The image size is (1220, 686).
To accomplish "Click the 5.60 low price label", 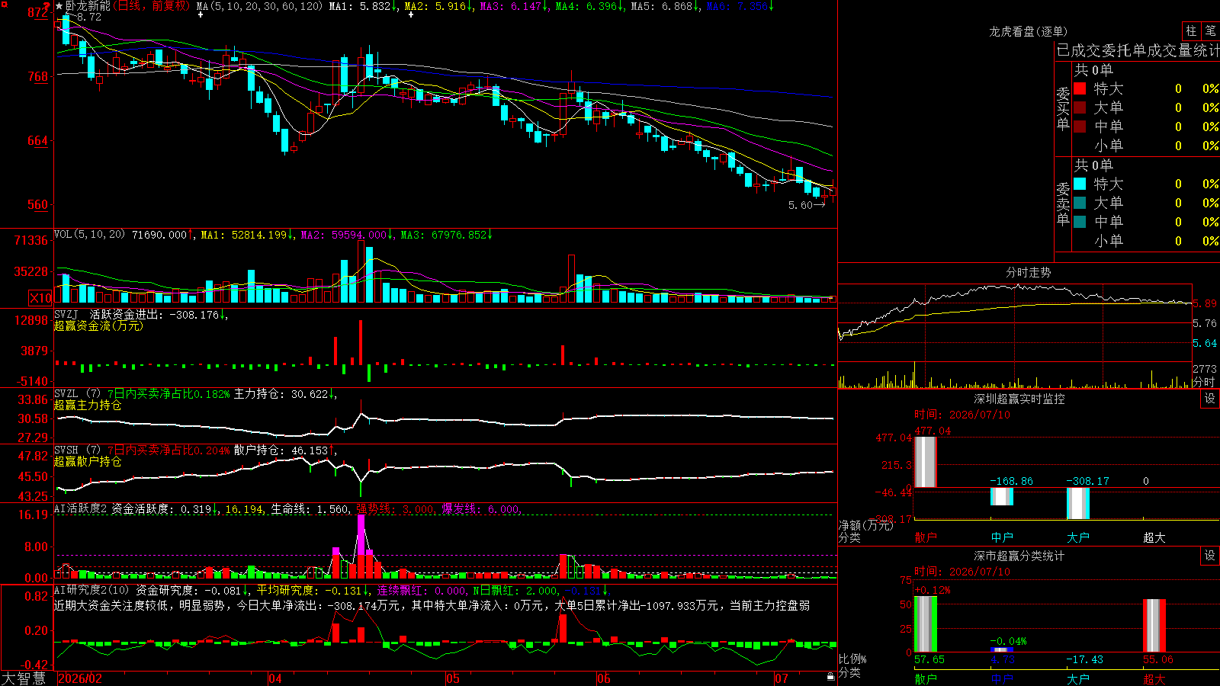I will point(800,205).
